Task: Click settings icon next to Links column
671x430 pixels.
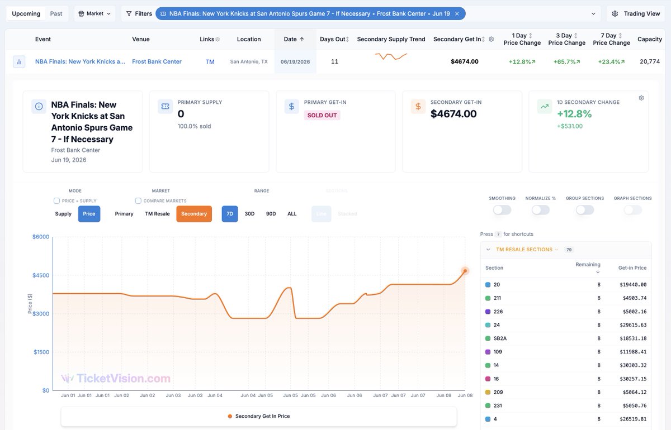Action: (218, 39)
